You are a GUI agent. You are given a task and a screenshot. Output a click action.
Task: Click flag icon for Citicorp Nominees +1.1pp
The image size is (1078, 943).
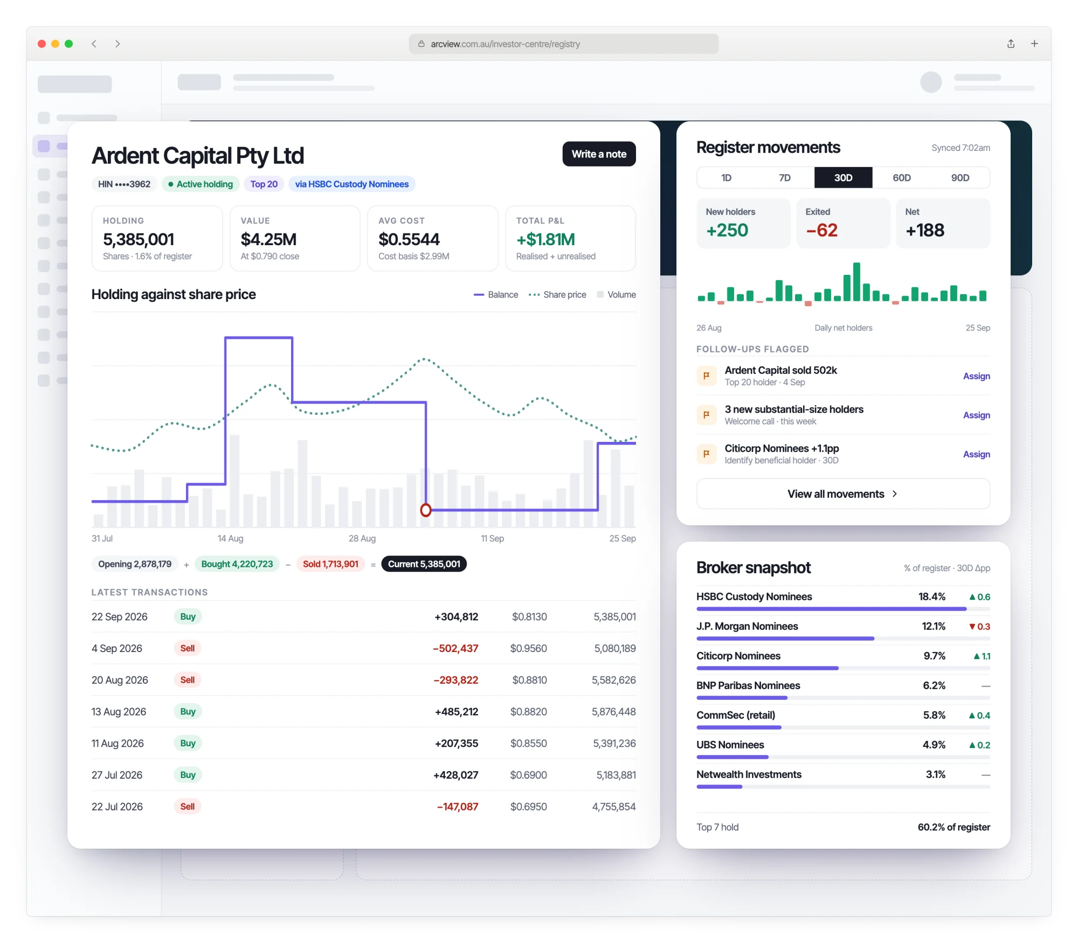pos(706,454)
